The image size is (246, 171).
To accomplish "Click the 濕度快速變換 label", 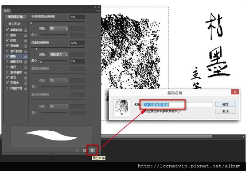I will coord(40,68).
